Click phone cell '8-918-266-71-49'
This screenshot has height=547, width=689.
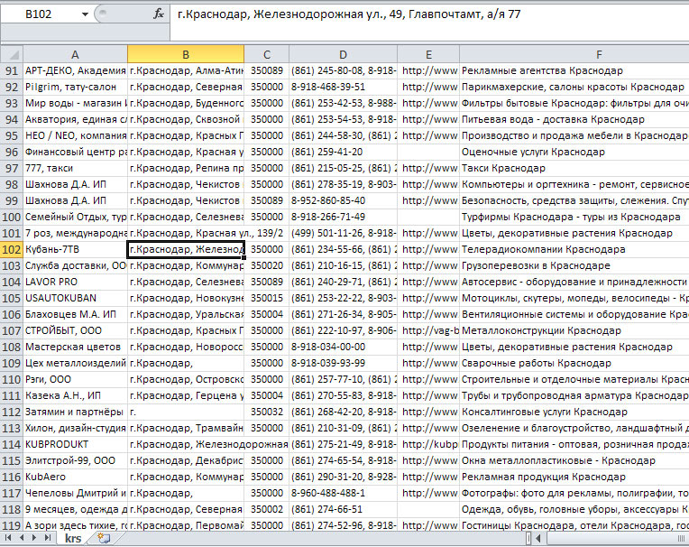coord(343,218)
